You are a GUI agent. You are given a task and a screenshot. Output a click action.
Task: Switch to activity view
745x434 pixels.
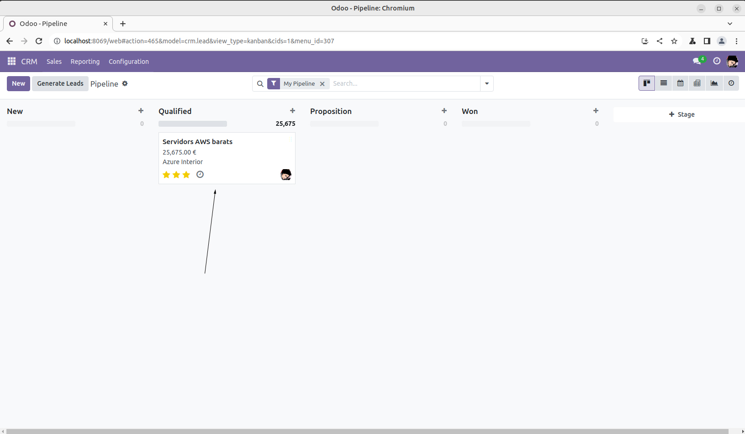click(731, 83)
